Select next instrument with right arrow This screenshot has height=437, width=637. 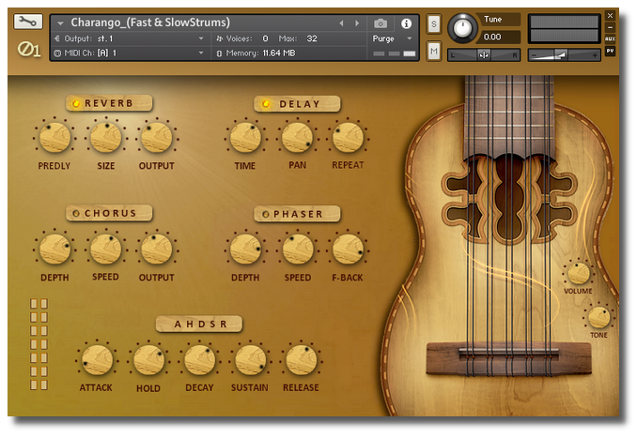coord(357,23)
